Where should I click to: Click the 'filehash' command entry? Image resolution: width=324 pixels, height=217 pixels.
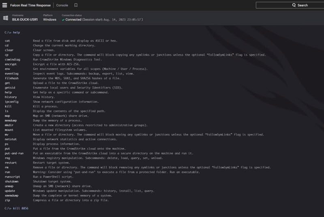pos(11,78)
